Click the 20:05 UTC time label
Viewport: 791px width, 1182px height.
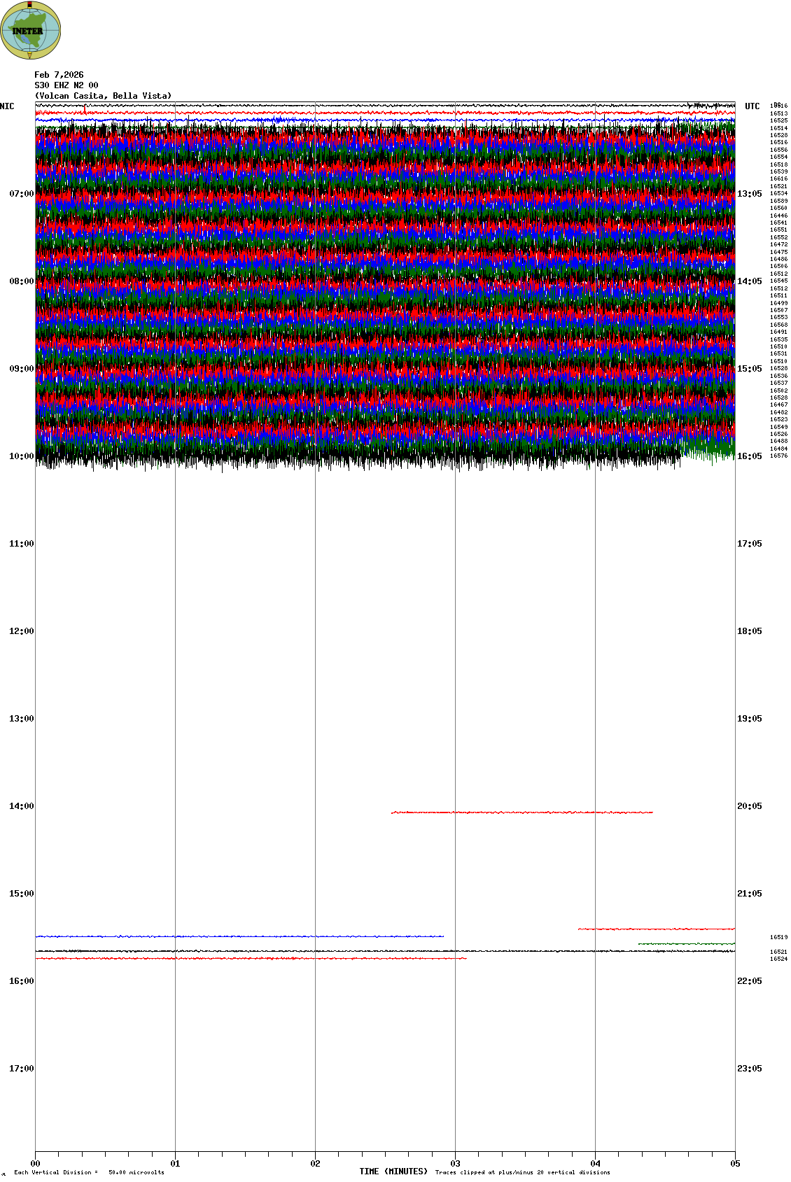(x=749, y=806)
